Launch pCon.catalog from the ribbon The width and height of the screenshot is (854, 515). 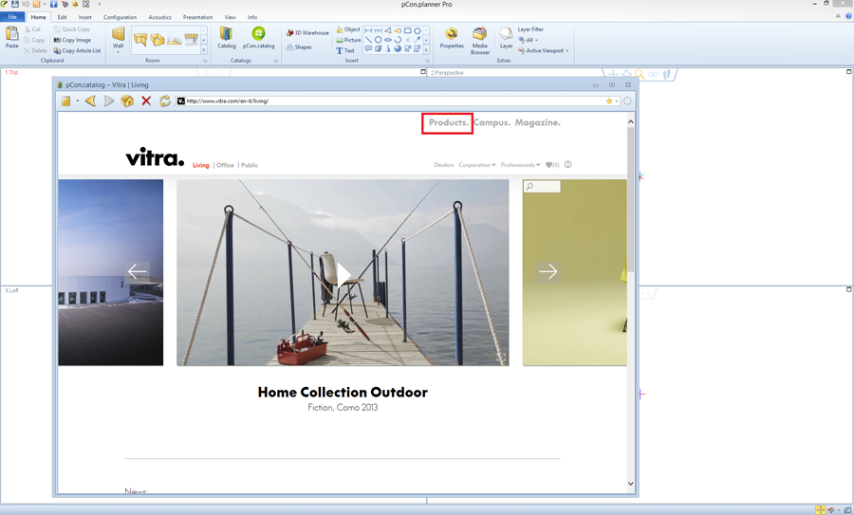259,37
